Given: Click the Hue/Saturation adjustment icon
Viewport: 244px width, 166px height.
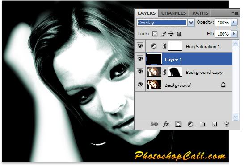Looking at the screenshot, I should [x=154, y=46].
